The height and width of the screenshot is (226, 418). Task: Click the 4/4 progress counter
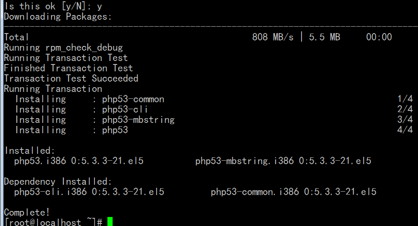click(x=405, y=130)
